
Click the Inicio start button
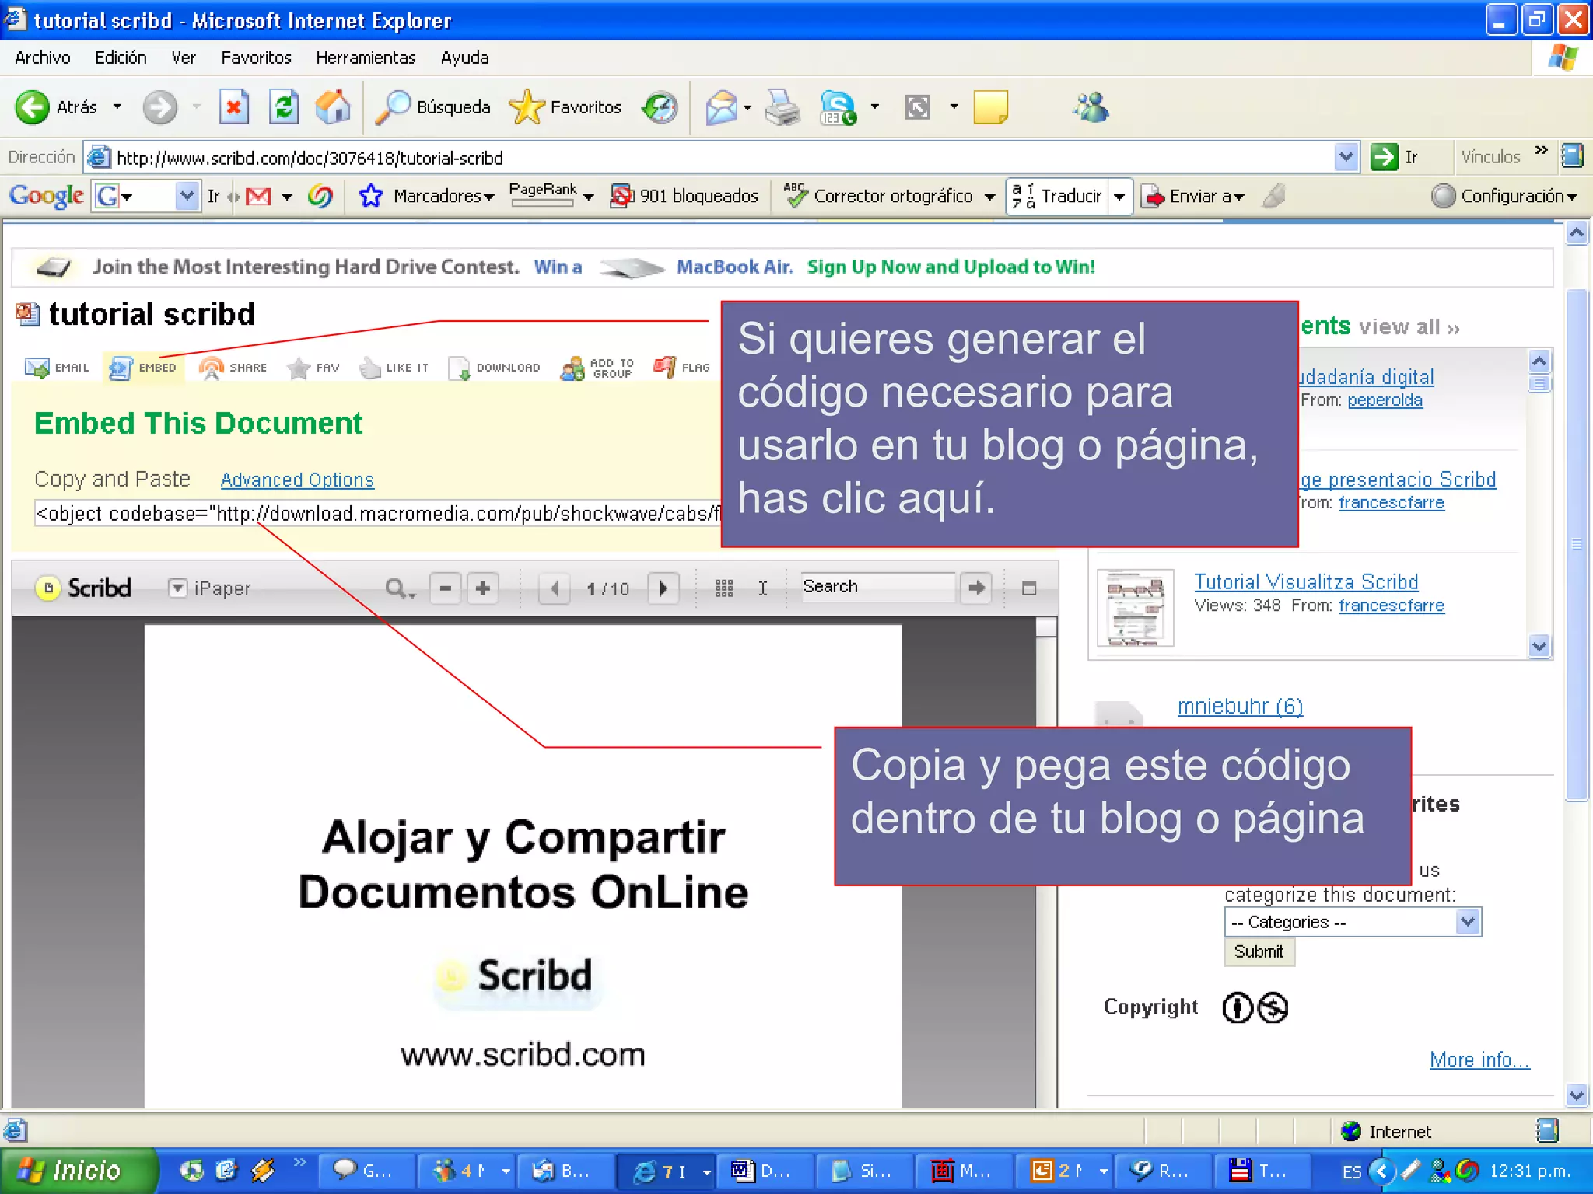click(78, 1171)
